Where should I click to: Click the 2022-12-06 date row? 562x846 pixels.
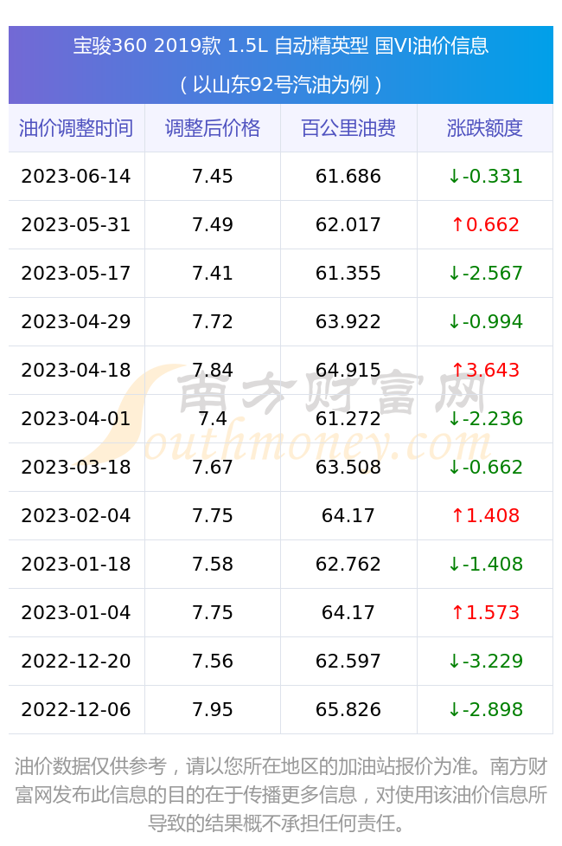tap(281, 710)
